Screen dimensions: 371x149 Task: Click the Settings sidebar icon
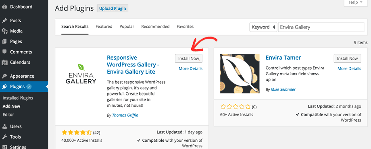[4, 147]
